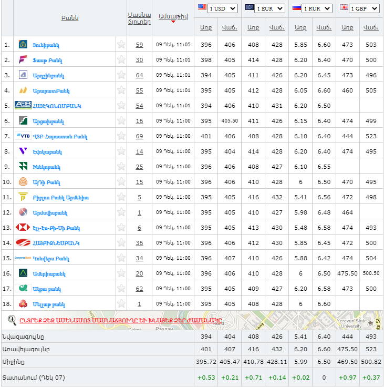
Task: Toggle favorite star for Յունիբանկ row
Action: [x=121, y=44]
